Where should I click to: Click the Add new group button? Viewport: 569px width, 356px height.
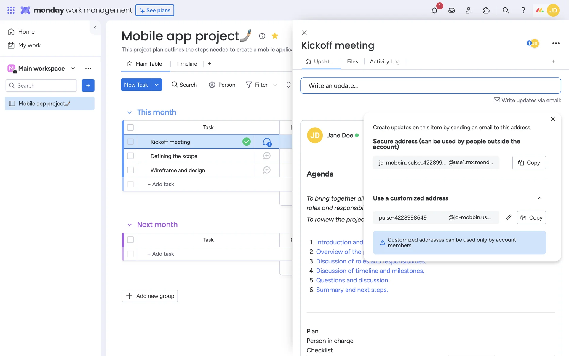tap(150, 296)
